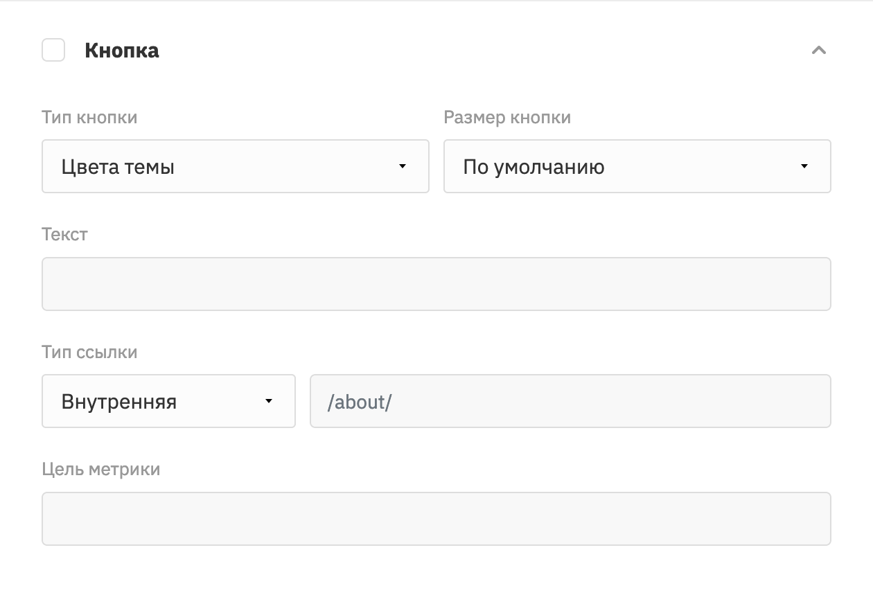The image size is (873, 604).
Task: Enable the Кнопка checkbox
Action: 53,50
